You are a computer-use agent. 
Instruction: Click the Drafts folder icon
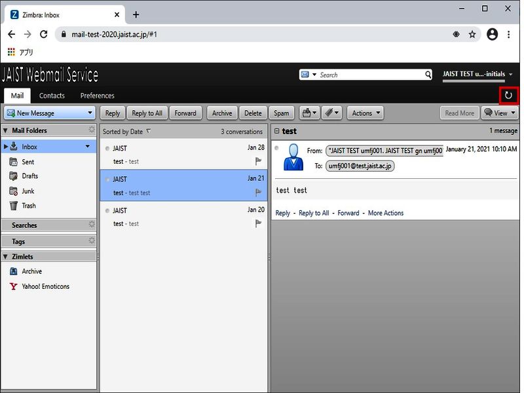13,176
